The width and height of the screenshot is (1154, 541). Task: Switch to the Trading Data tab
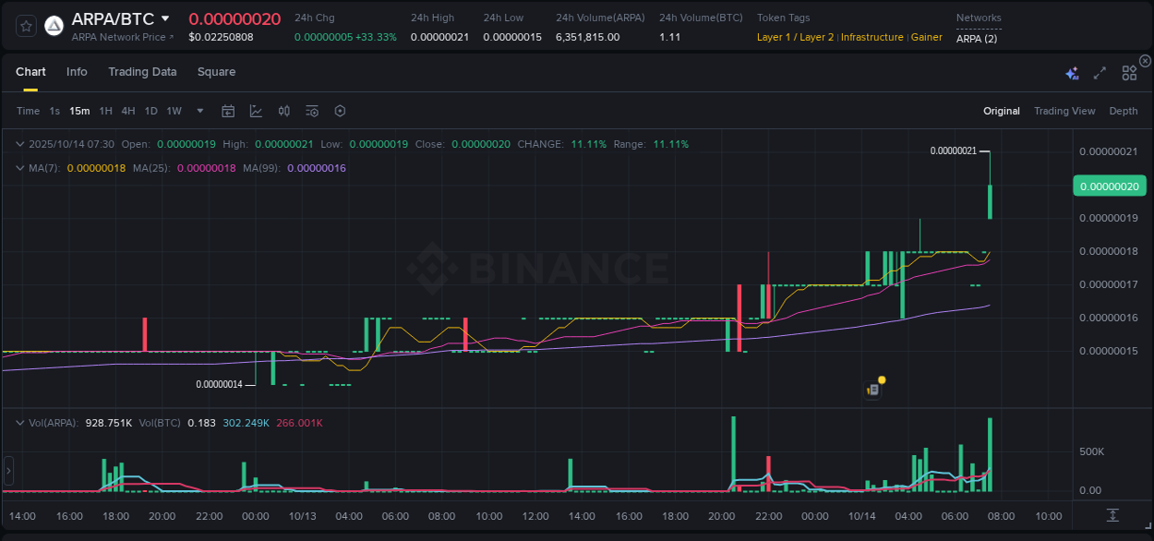(x=142, y=71)
